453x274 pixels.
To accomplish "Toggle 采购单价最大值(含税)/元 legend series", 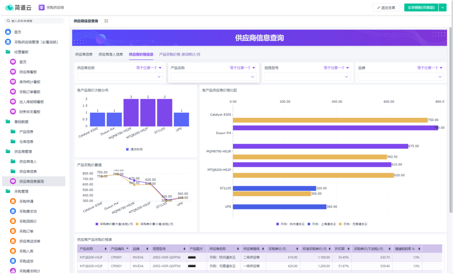I will [x=114, y=224].
